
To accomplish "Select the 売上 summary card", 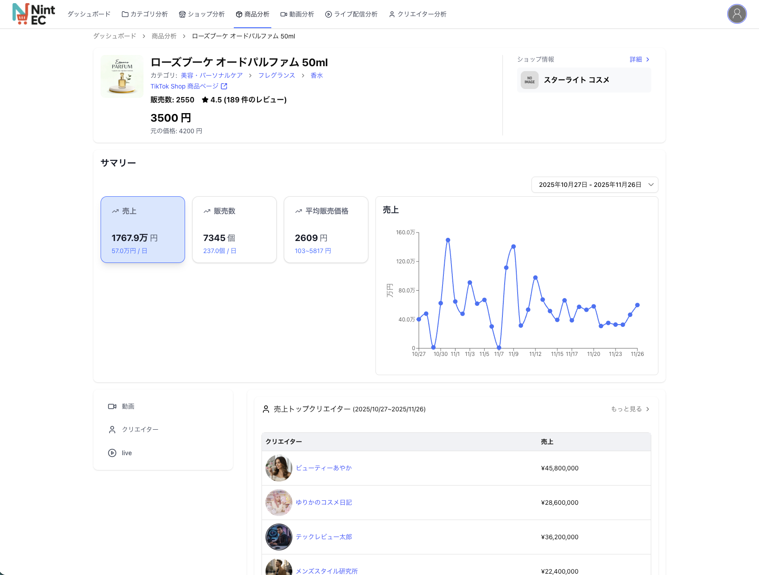I will pos(143,229).
